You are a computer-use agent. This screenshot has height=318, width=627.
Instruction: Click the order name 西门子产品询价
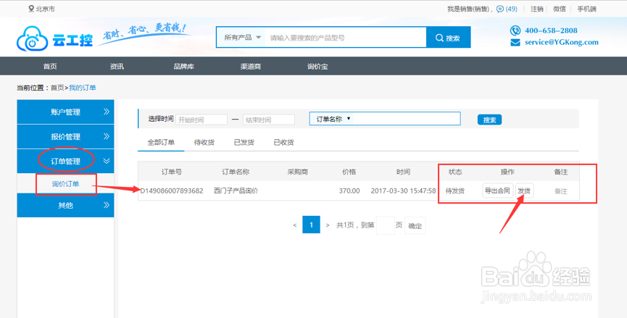pos(236,191)
